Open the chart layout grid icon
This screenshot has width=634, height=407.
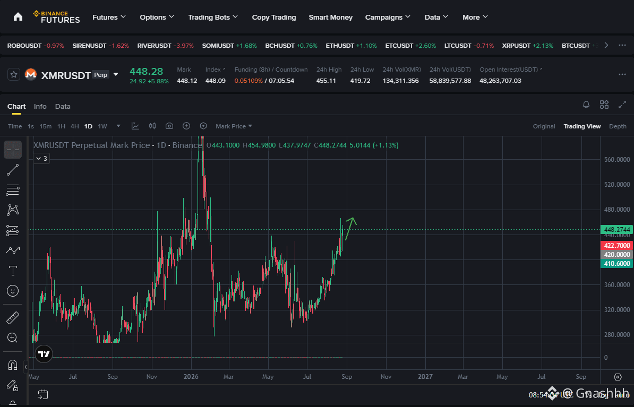coord(604,105)
